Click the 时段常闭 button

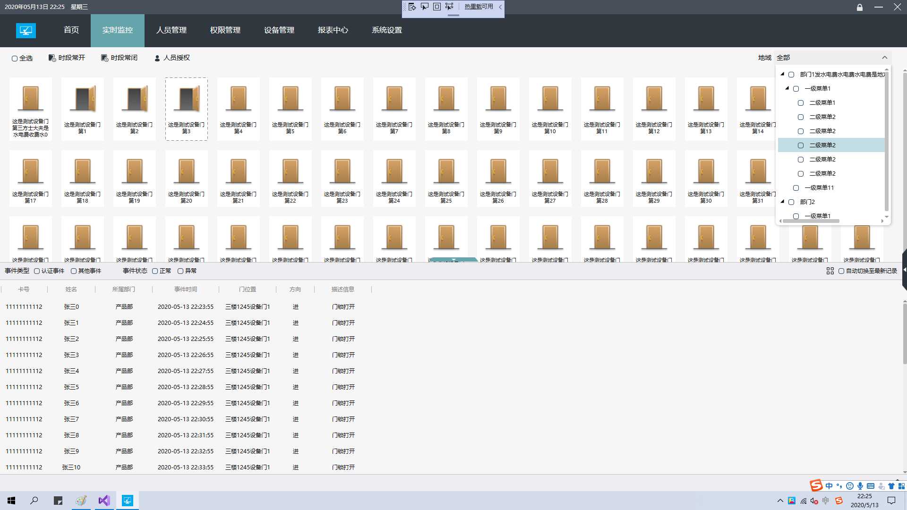point(119,58)
